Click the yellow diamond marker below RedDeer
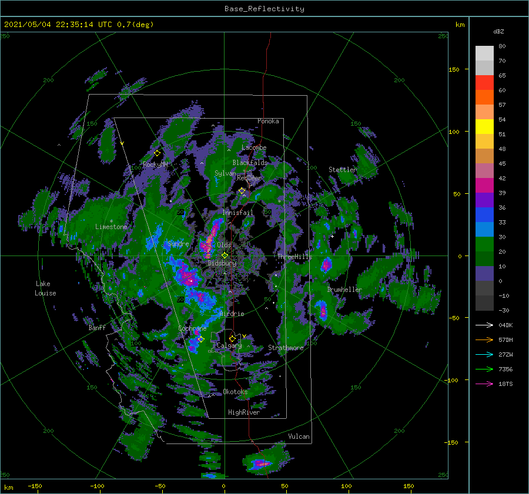This screenshot has height=494, width=529. coord(242,191)
